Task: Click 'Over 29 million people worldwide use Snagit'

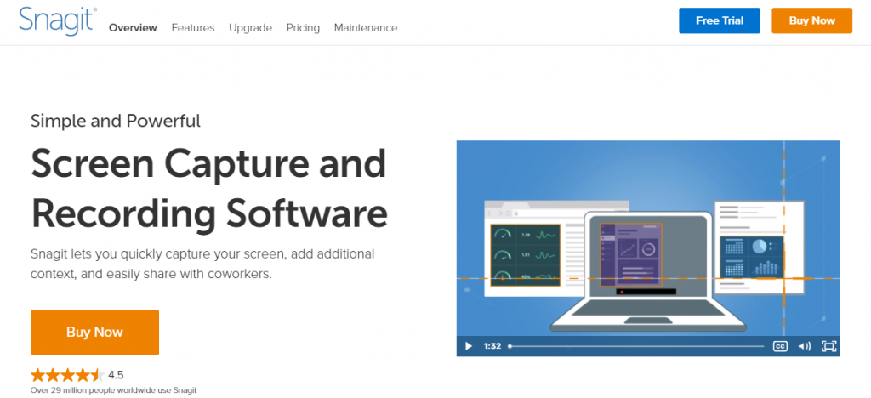Action: pos(113,390)
